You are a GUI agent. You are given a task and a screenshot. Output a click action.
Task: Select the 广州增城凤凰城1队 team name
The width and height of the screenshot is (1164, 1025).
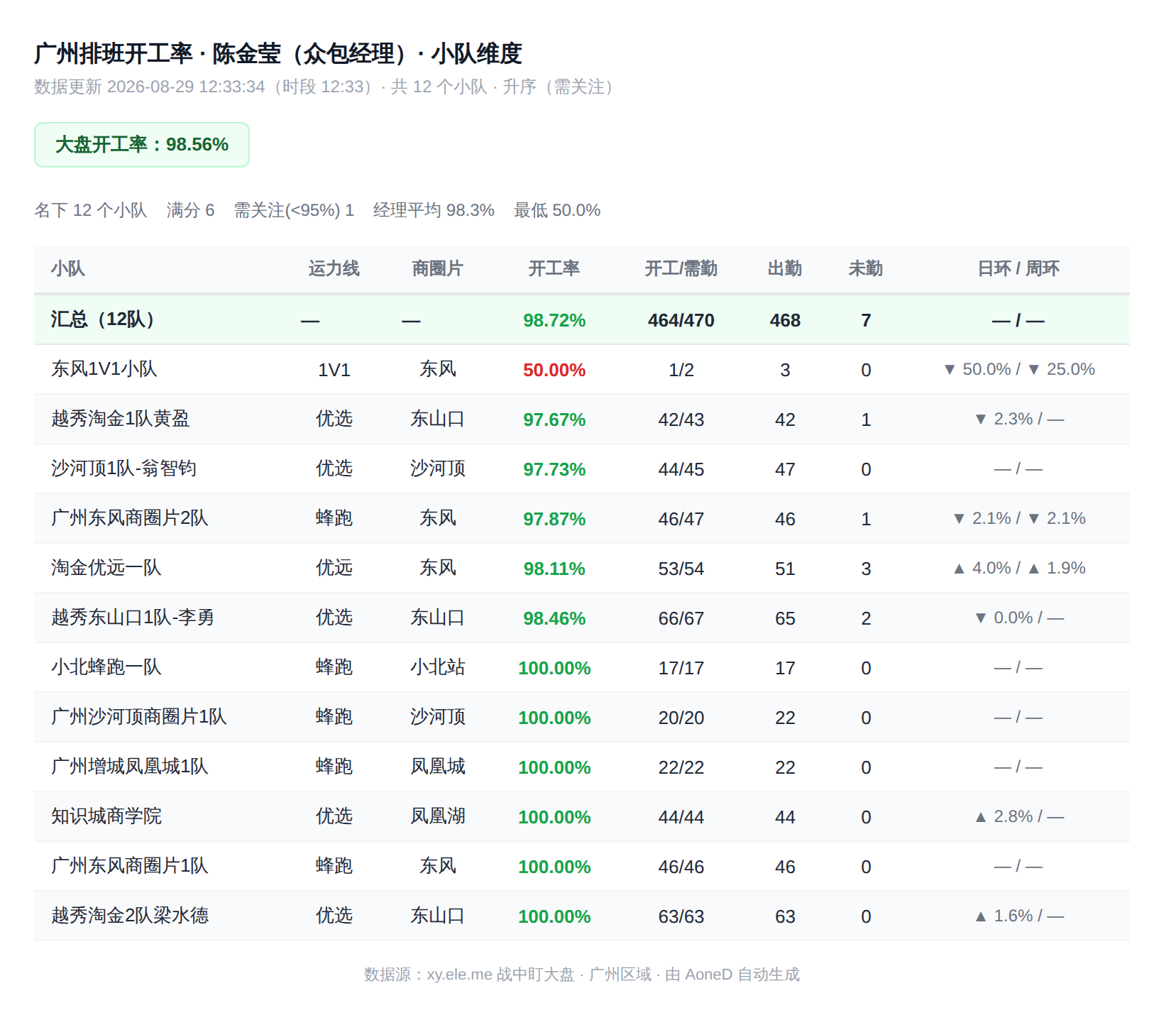[x=130, y=767]
